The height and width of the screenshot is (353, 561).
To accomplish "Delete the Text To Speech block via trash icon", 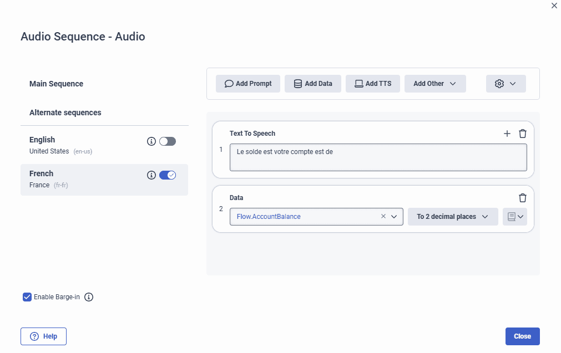I will pos(522,134).
